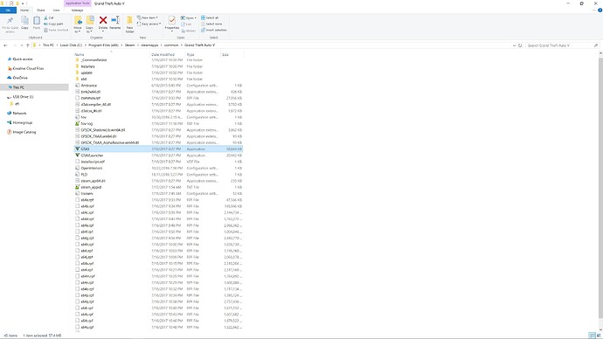
Task: Sort by Date modified column header
Action: coord(163,54)
